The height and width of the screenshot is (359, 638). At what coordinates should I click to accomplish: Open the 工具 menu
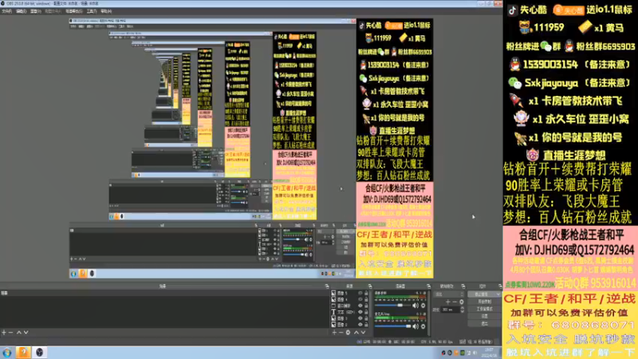pyautogui.click(x=92, y=11)
